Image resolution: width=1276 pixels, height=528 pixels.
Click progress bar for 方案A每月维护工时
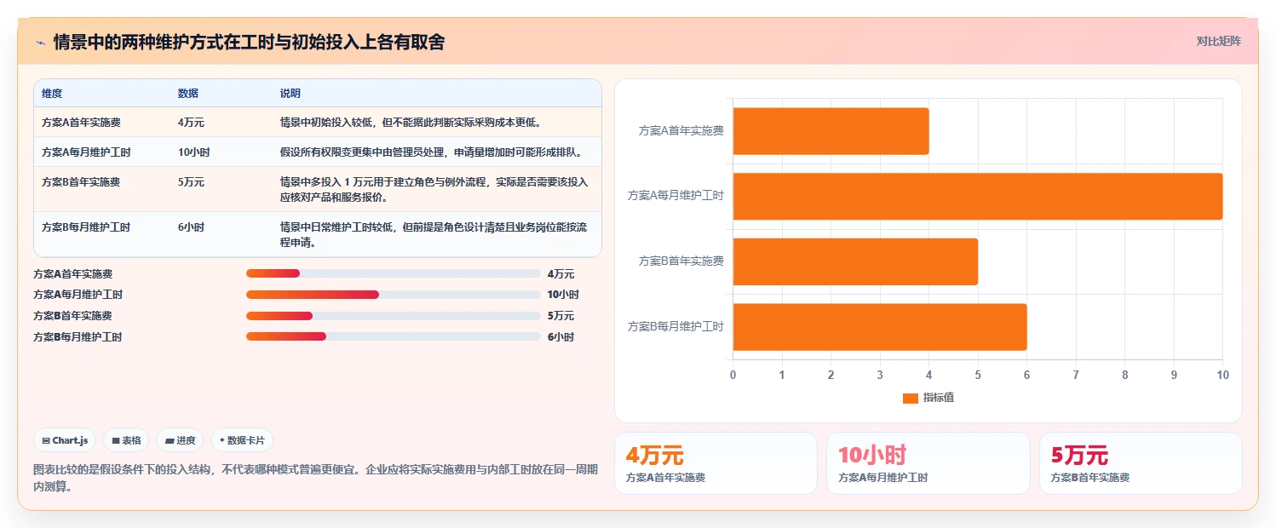coord(393,295)
